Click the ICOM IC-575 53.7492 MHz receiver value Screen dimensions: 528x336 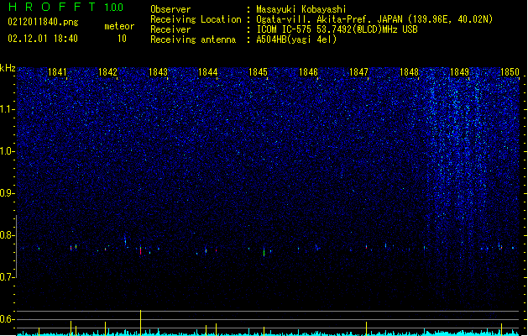point(337,29)
